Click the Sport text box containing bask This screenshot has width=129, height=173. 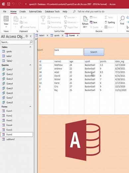(x=69, y=52)
